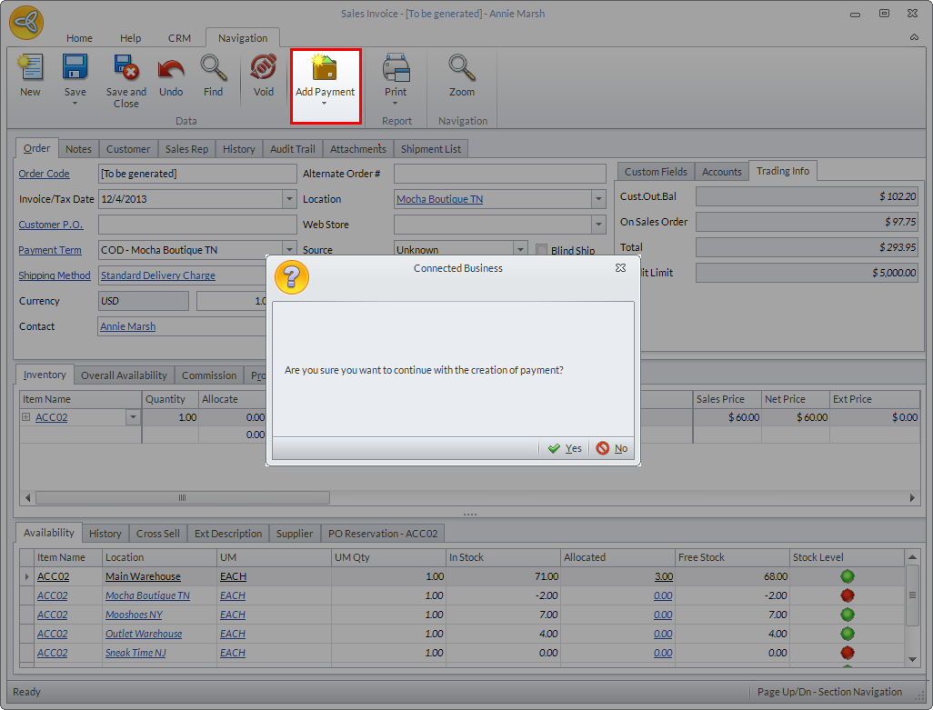Toggle the Blind Ship checkbox
The image size is (933, 710).
tap(542, 250)
